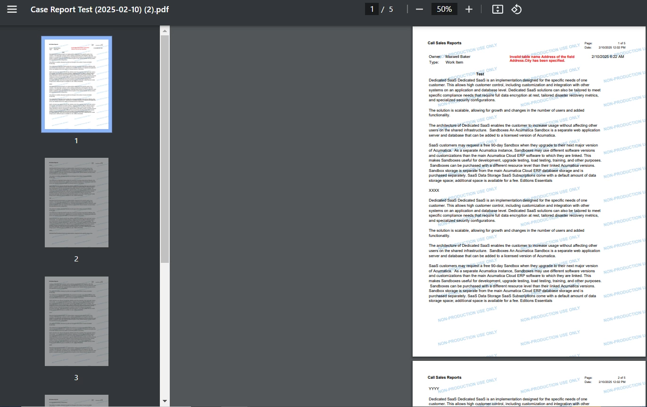This screenshot has height=407, width=647.
Task: Open page 2 thumbnail
Action: (x=76, y=203)
